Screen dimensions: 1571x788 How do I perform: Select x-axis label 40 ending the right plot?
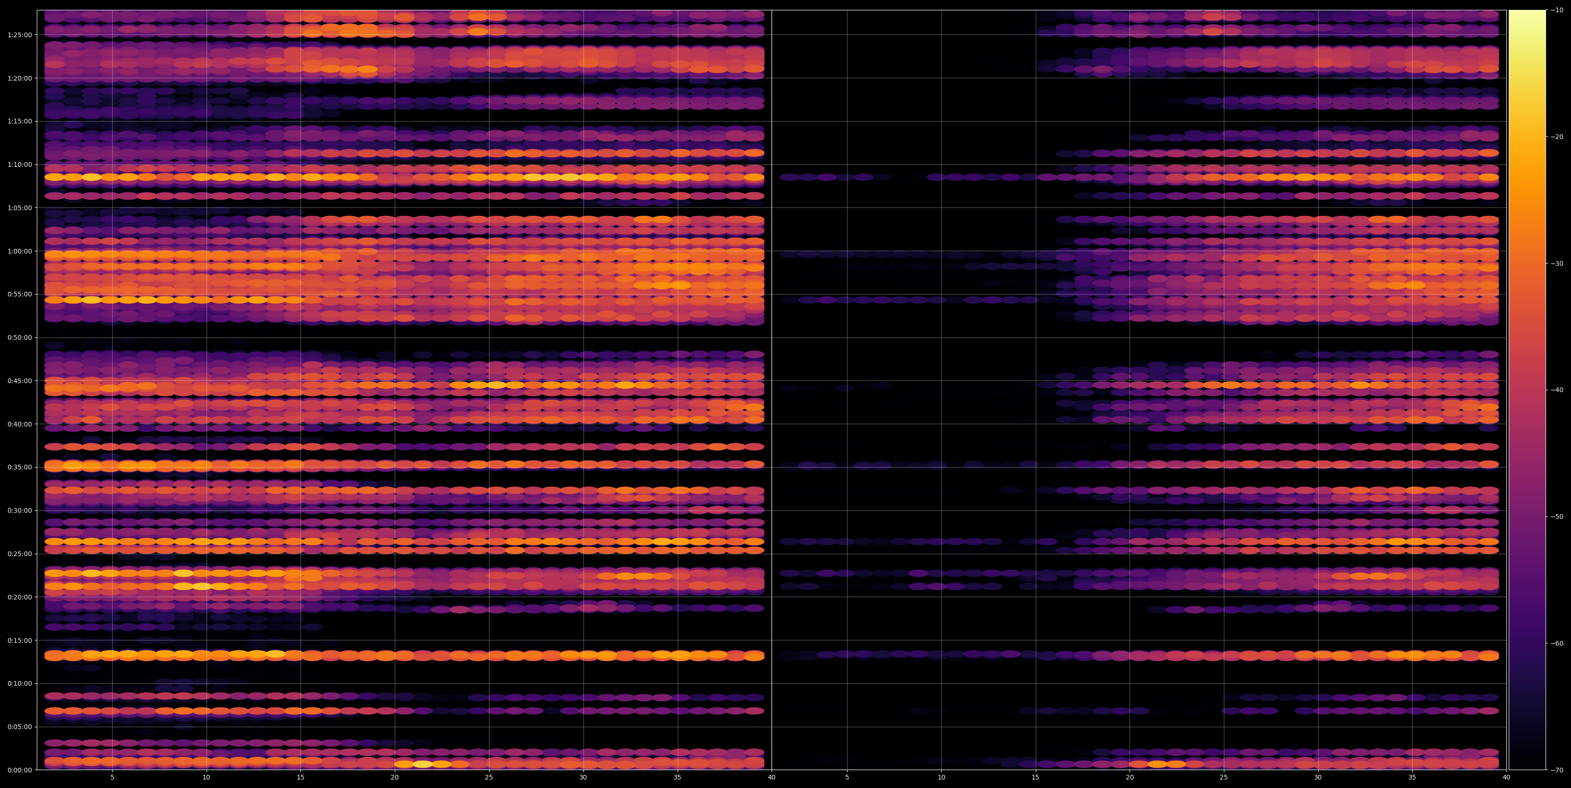(1506, 778)
